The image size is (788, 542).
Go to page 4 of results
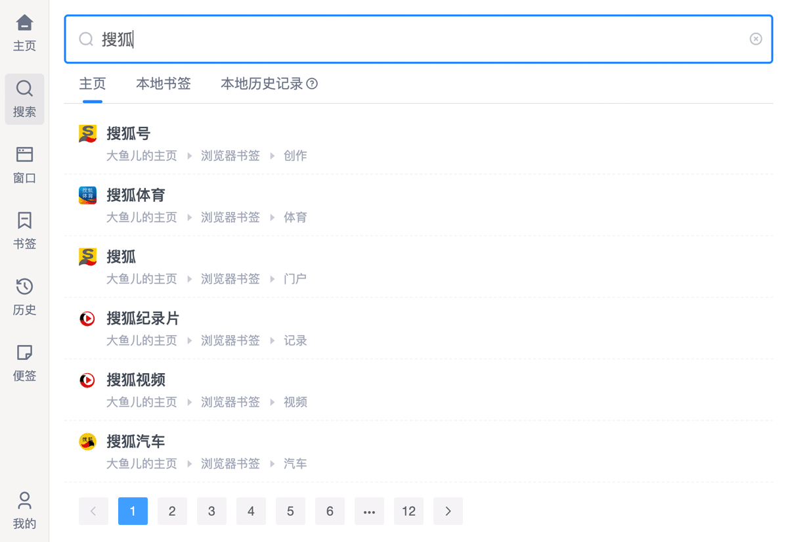251,511
